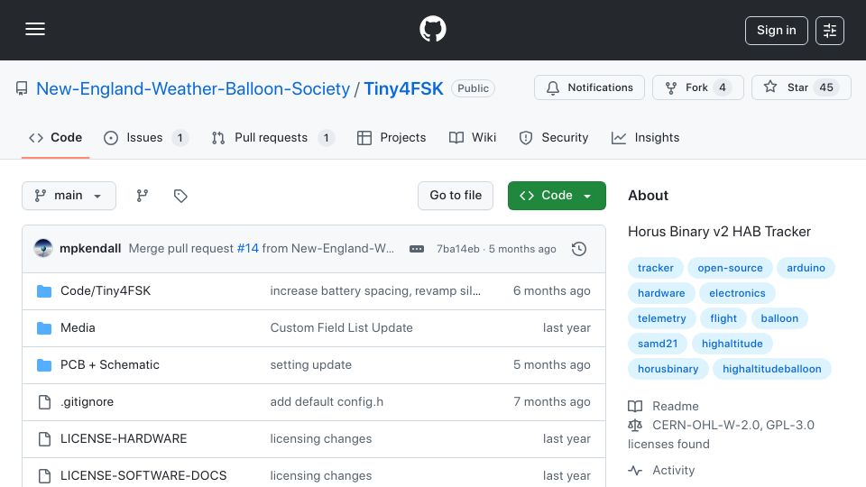
Task: Open 'increase battery spacing' commit message
Action: 375,291
